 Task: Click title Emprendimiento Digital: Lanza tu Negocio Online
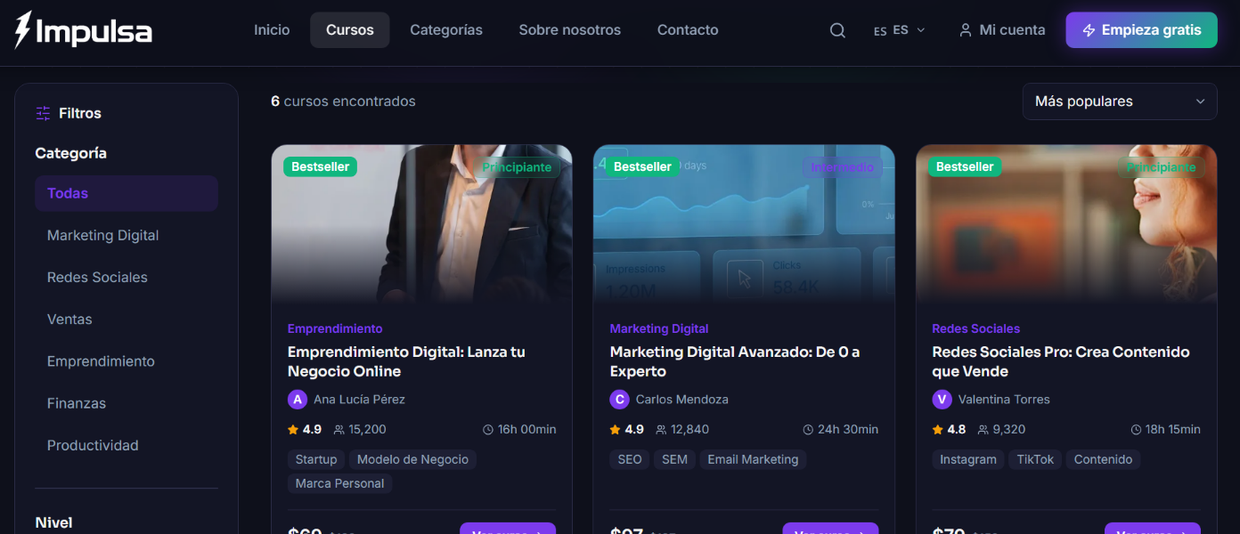point(406,361)
